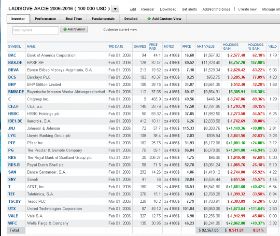
Task: Sort by MKT VALUE column header
Action: pyautogui.click(x=206, y=47)
